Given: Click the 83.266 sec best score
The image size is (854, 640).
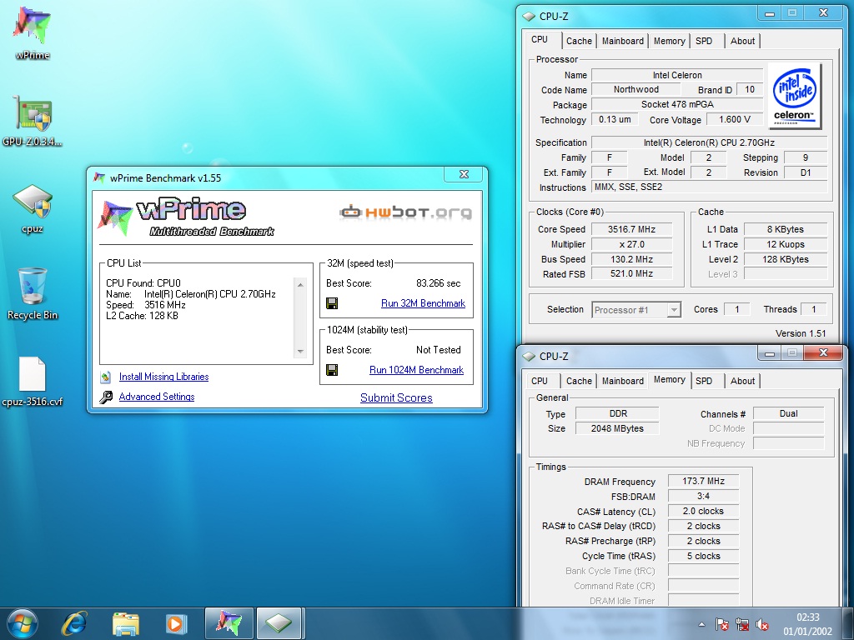Looking at the screenshot, I should (x=438, y=283).
